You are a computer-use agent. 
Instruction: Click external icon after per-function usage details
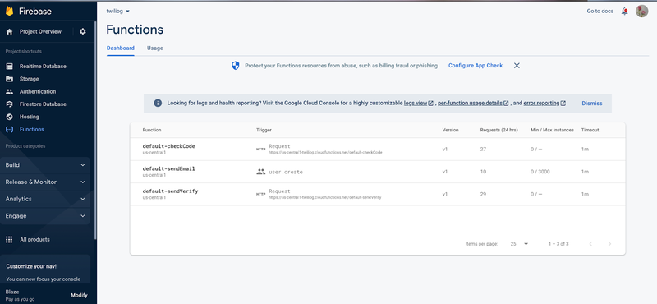pyautogui.click(x=506, y=104)
